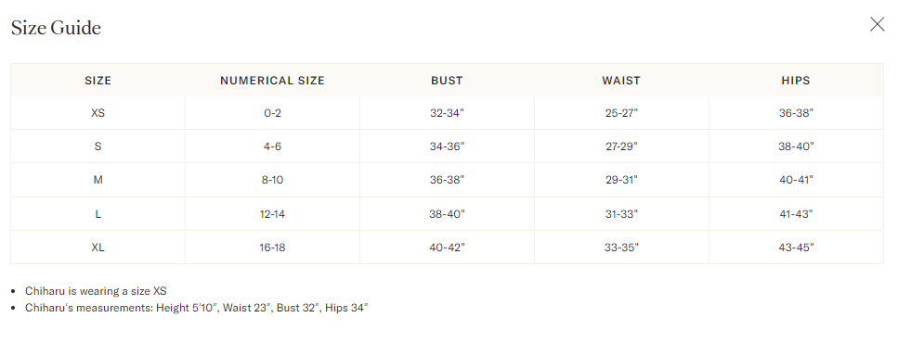The height and width of the screenshot is (343, 898).
Task: Close the Size Guide dialog
Action: pyautogui.click(x=877, y=24)
